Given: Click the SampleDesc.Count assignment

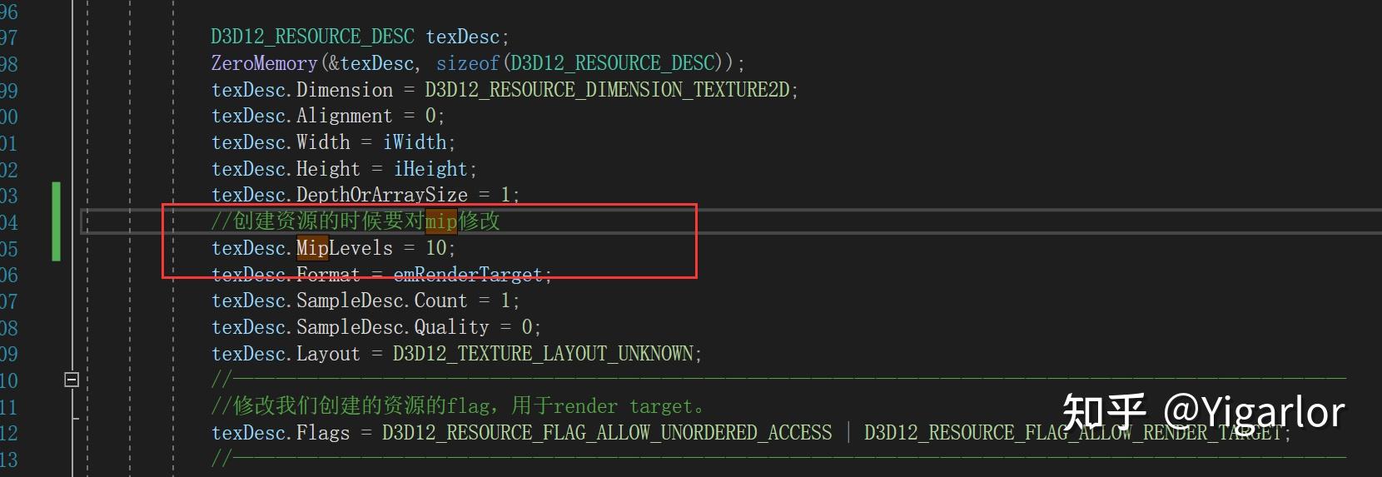Looking at the screenshot, I should click(x=365, y=301).
